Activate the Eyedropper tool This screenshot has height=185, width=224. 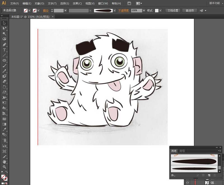[4, 129]
